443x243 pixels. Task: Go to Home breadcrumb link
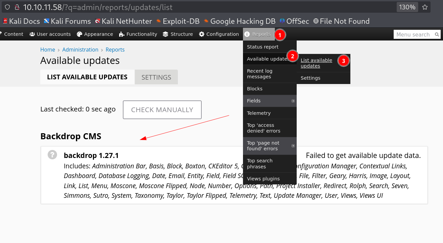[x=48, y=50]
